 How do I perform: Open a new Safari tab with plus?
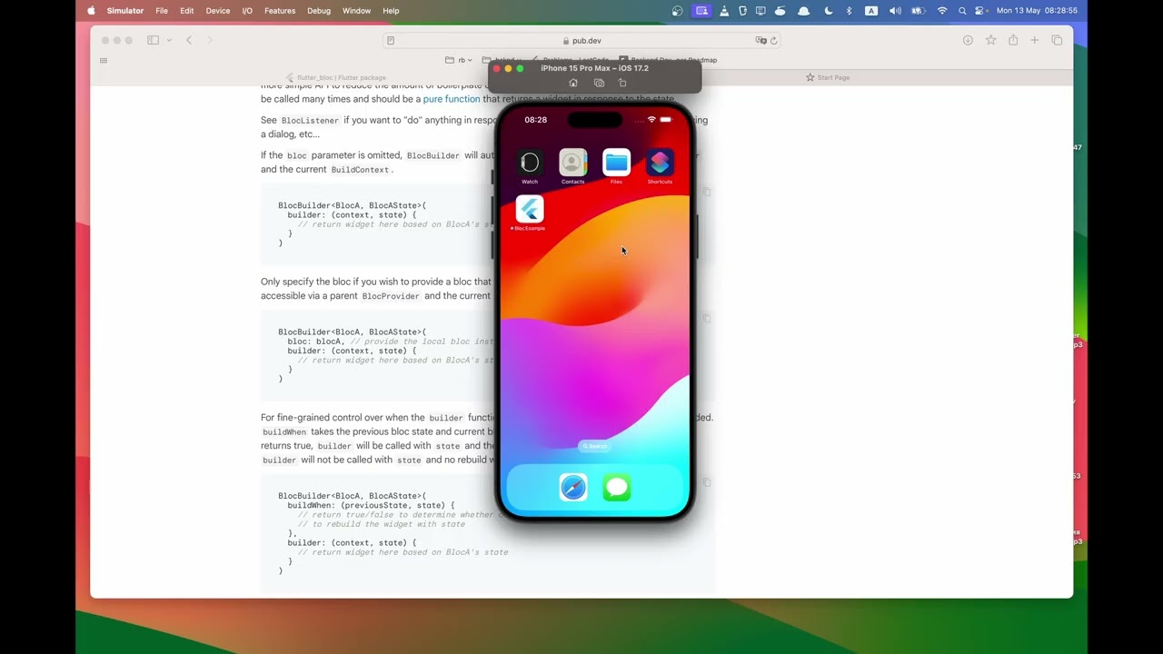[1034, 40]
